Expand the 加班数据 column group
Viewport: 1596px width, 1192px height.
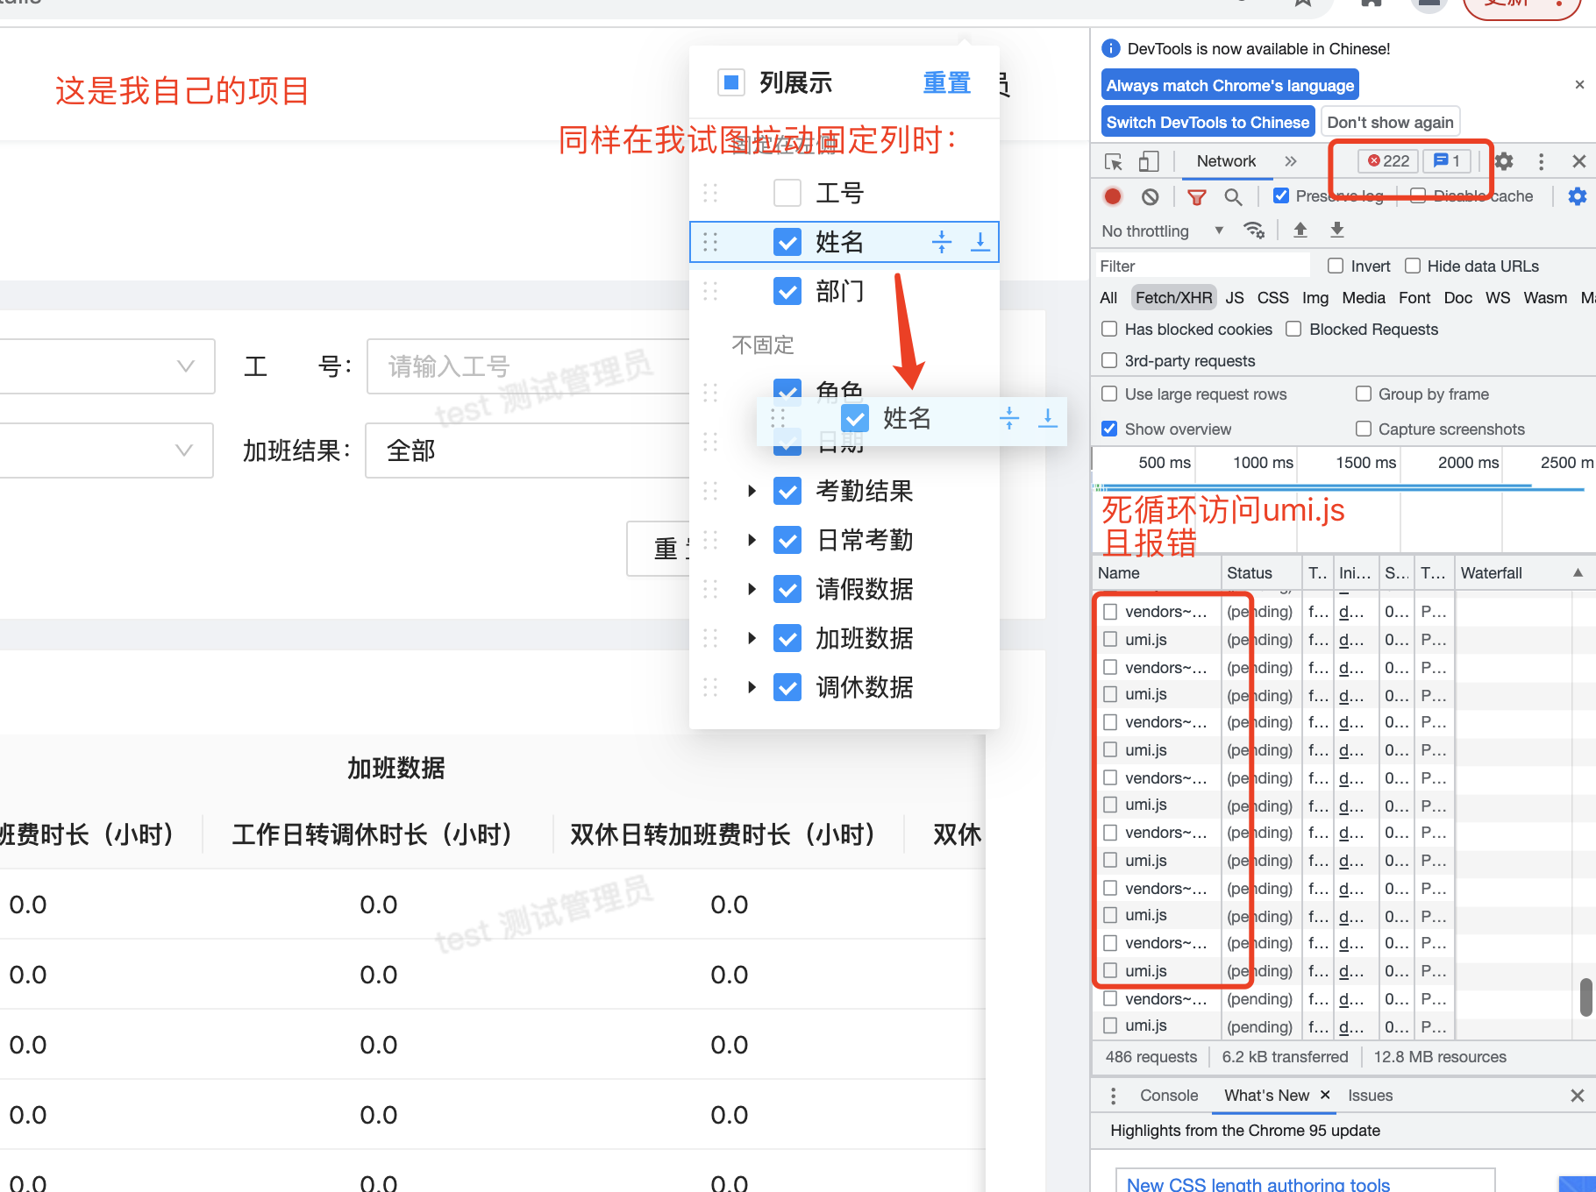point(752,638)
